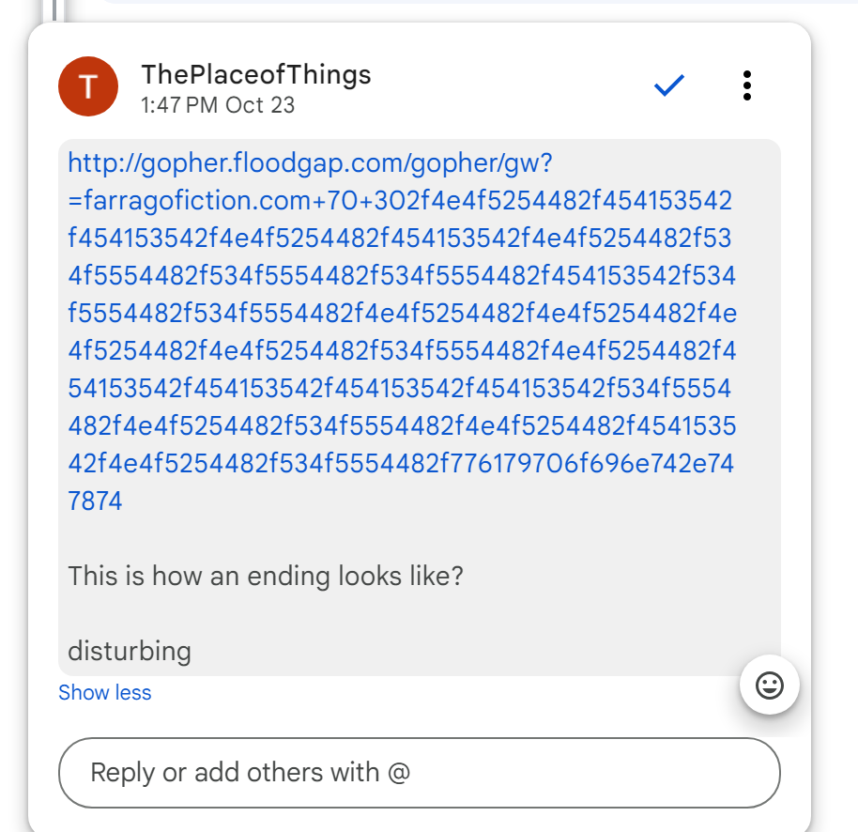The height and width of the screenshot is (832, 858).
Task: Click the link line starting "4f5254482f4e4f"
Action: (x=402, y=351)
